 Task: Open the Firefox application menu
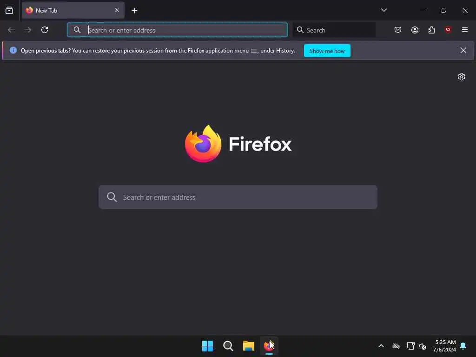click(465, 30)
